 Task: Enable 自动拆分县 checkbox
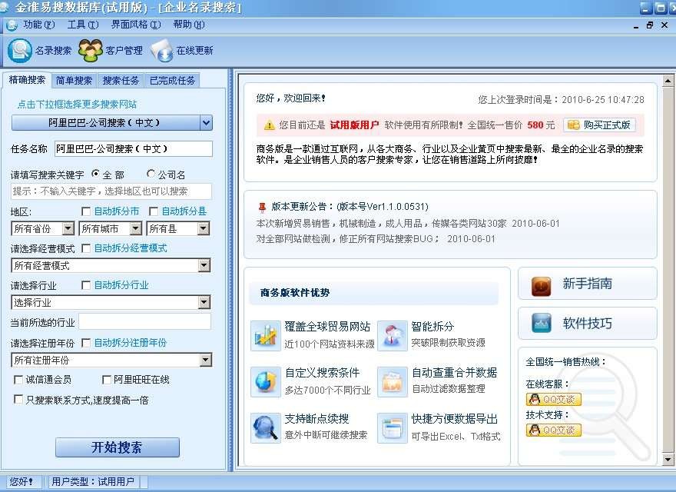coord(153,211)
